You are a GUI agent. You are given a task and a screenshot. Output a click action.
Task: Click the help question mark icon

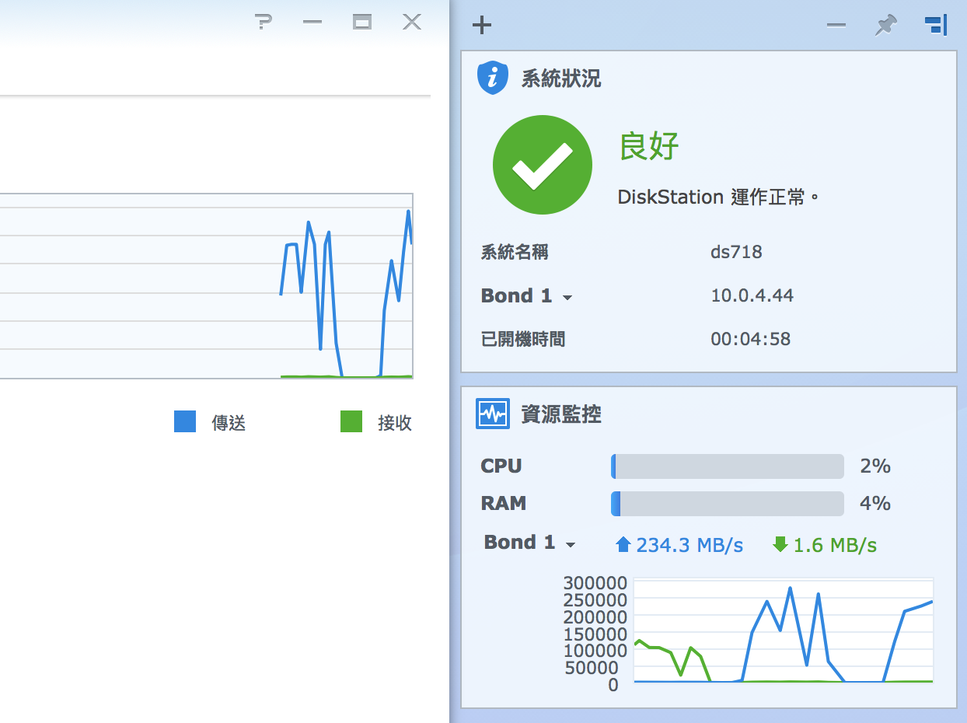click(264, 23)
